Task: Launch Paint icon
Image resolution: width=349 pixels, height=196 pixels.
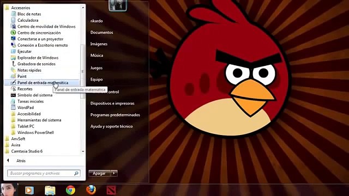Action: pyautogui.click(x=13, y=76)
